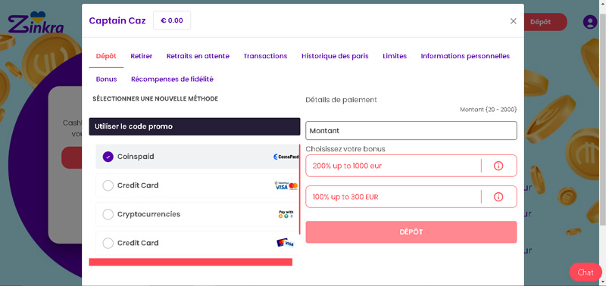The height and width of the screenshot is (286, 606).
Task: Select the Coinspaid payment method
Action: click(x=197, y=157)
